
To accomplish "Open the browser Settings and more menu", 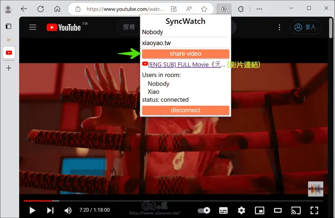I will tap(259, 9).
